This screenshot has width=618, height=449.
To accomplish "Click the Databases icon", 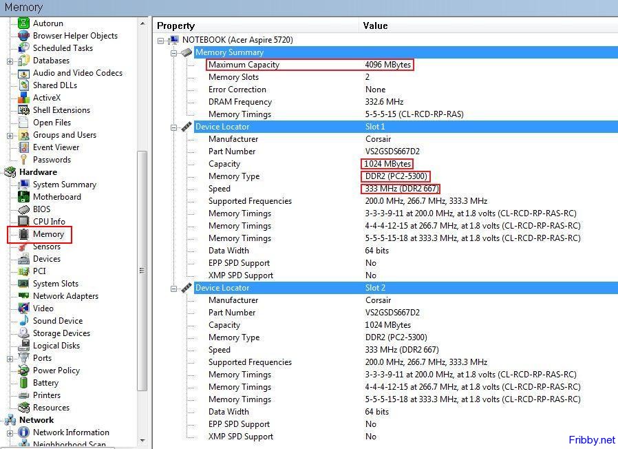I will (x=23, y=61).
